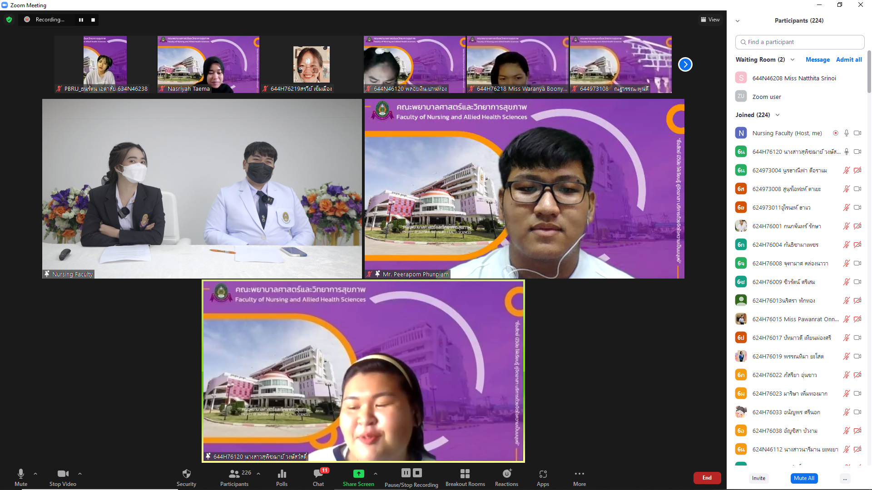Open the Polls icon

(282, 474)
